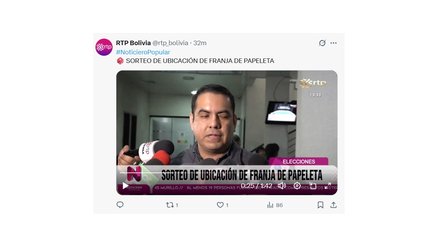Play the video with the play button
The width and height of the screenshot is (438, 246).
tap(126, 186)
